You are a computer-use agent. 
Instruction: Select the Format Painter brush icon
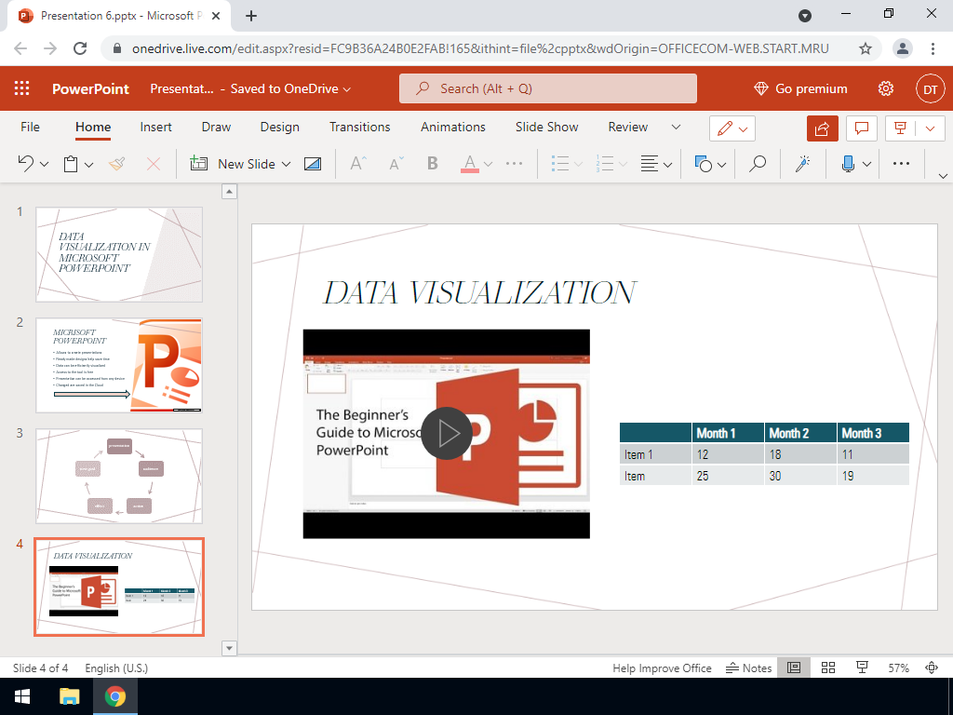click(x=116, y=164)
